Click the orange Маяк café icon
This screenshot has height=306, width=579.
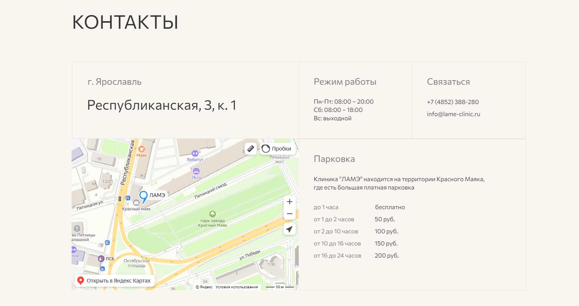point(141,149)
